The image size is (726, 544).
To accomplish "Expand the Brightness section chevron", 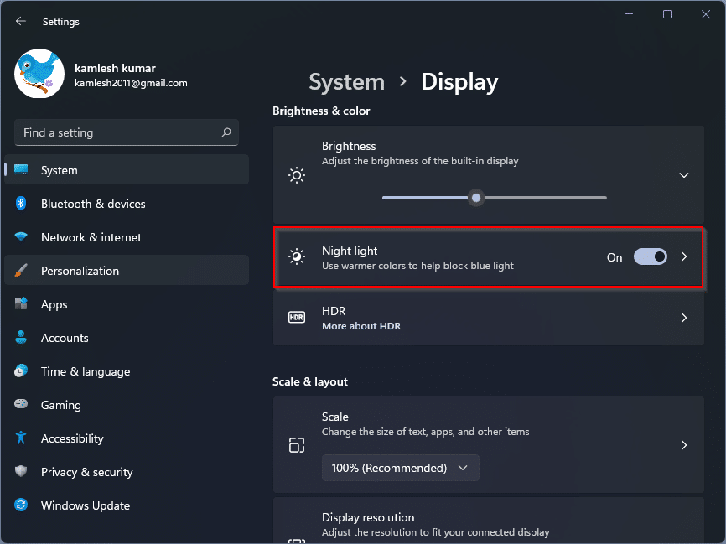I will pos(683,174).
